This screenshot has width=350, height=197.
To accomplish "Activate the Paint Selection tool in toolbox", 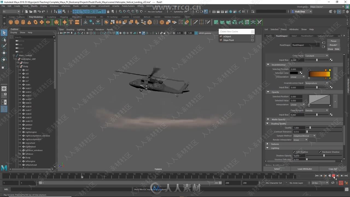I will point(4,46).
